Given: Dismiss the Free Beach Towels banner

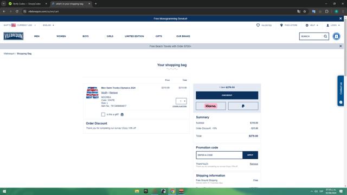Looking at the screenshot, I should (340, 46).
